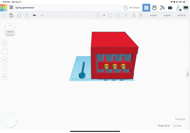Reset to Home view
Image resolution: width=190 pixels, height=133 pixels.
click(5, 43)
